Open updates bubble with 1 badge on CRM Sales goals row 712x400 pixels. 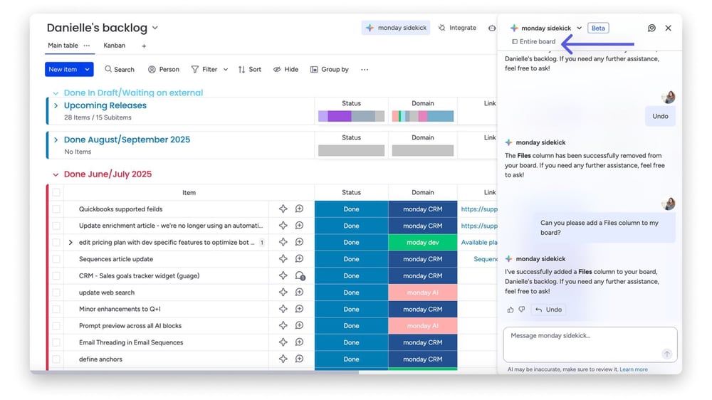pyautogui.click(x=300, y=275)
